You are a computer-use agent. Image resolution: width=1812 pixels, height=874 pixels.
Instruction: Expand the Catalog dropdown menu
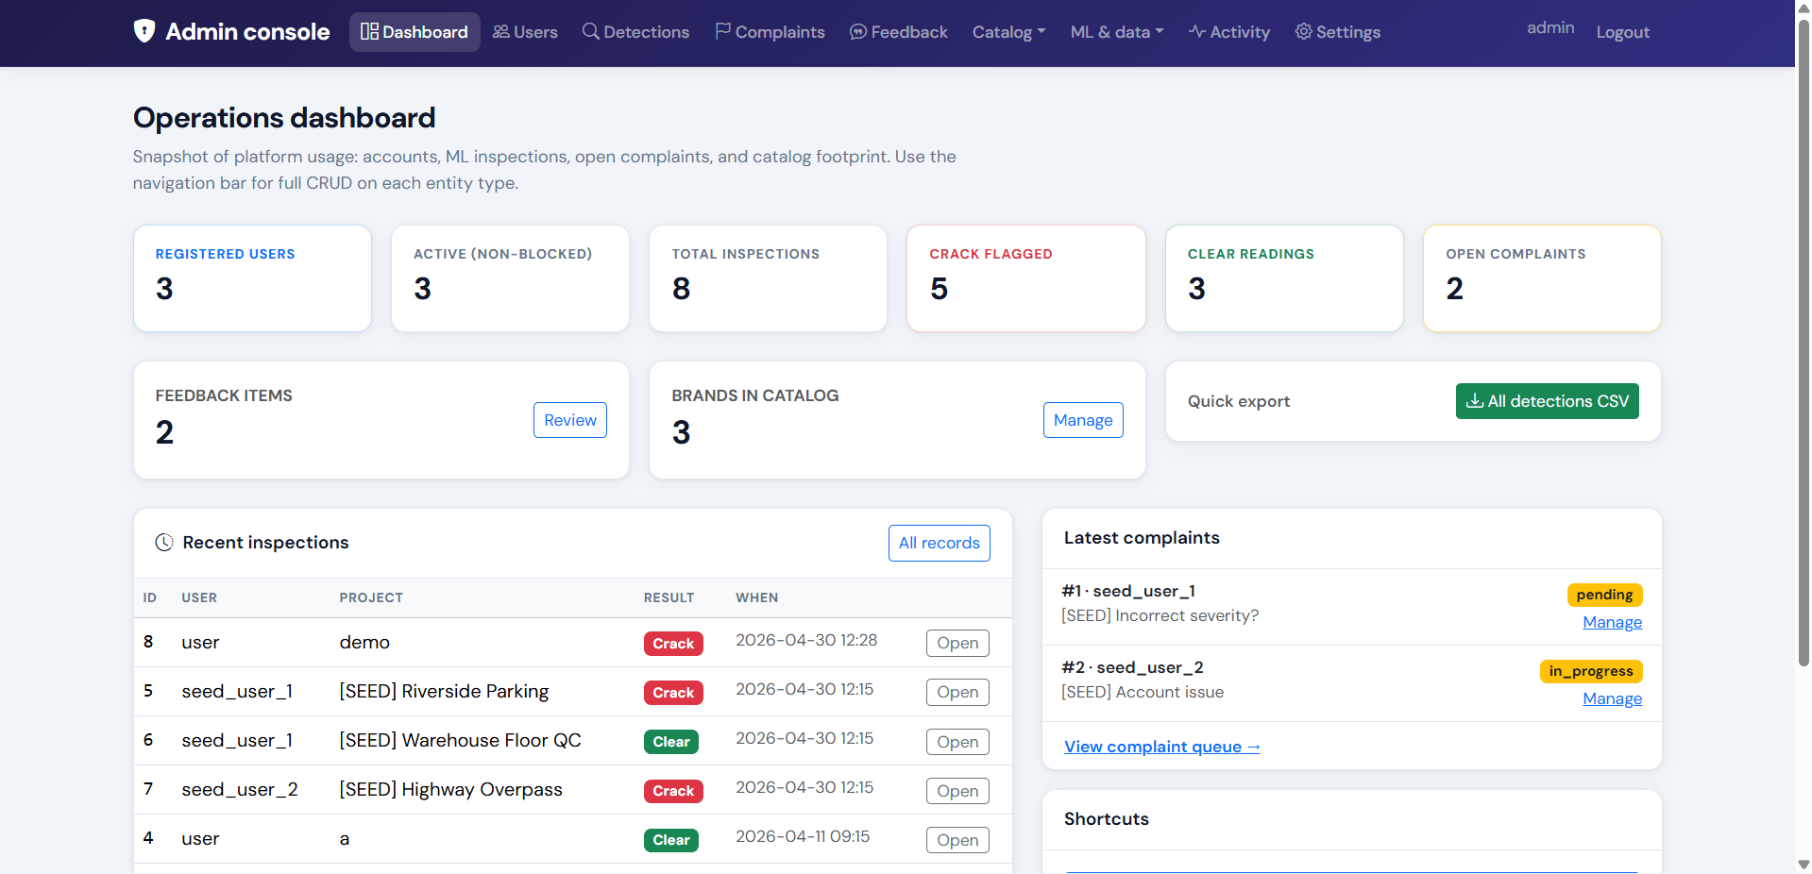[1008, 32]
